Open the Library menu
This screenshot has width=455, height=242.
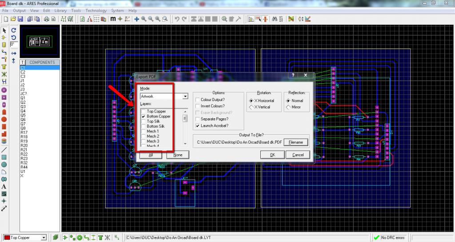tap(60, 10)
